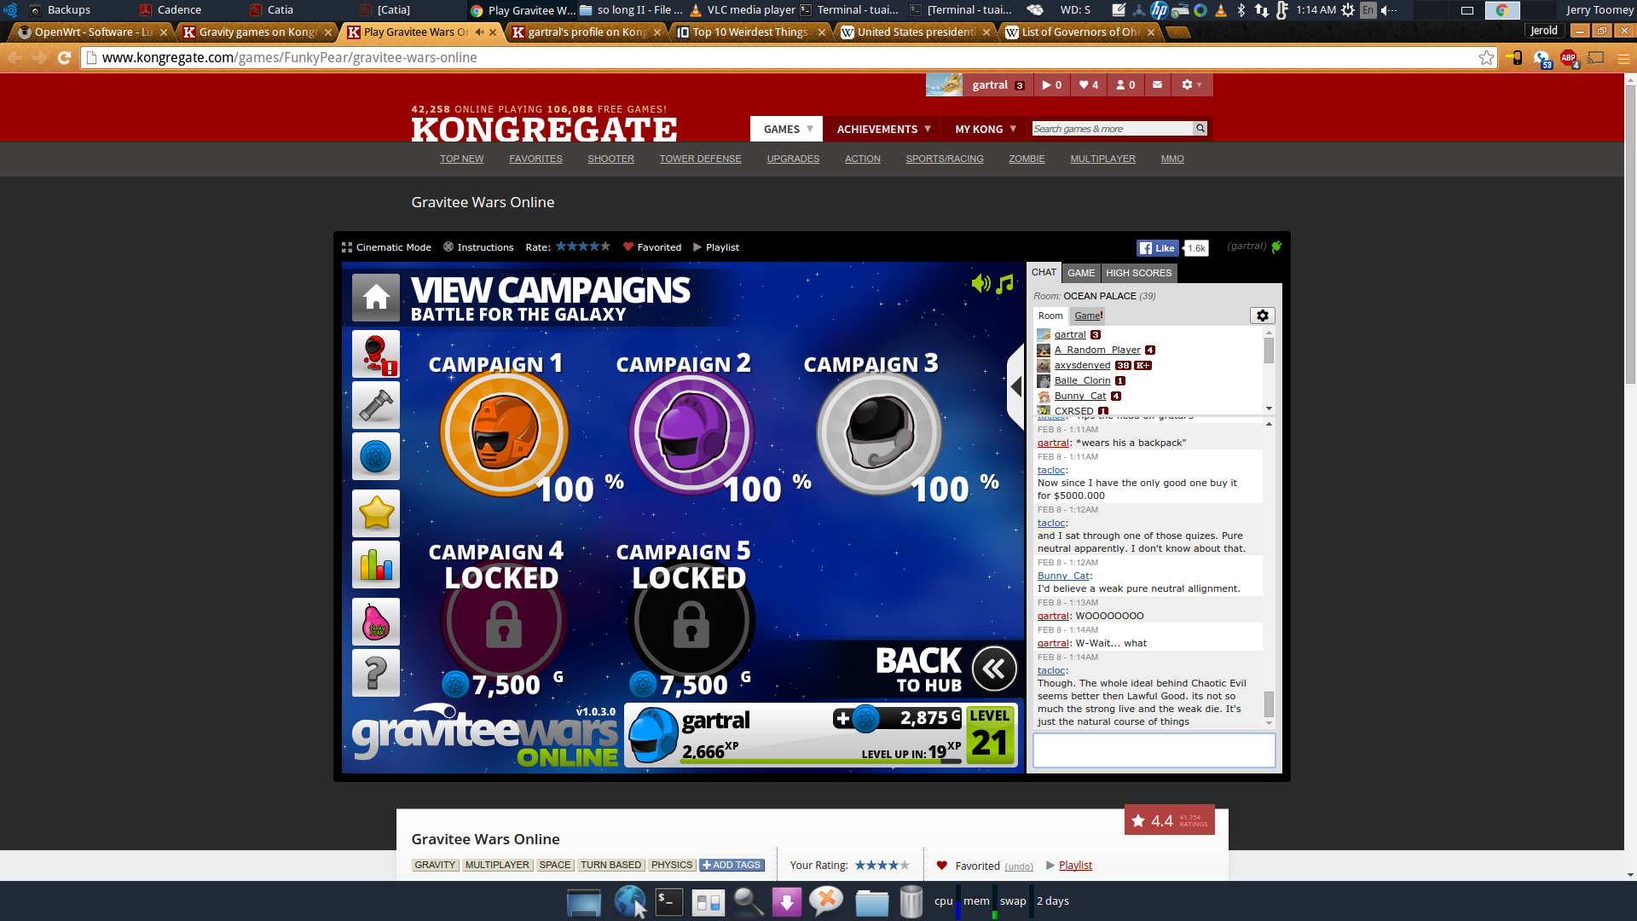Open the blue gravitee coin sidebar icon

tap(376, 456)
